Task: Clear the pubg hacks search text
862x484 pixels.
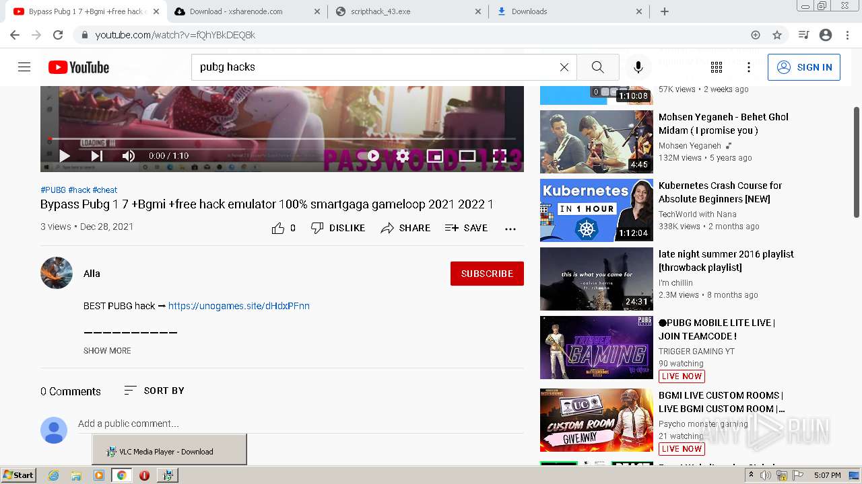Action: [564, 67]
